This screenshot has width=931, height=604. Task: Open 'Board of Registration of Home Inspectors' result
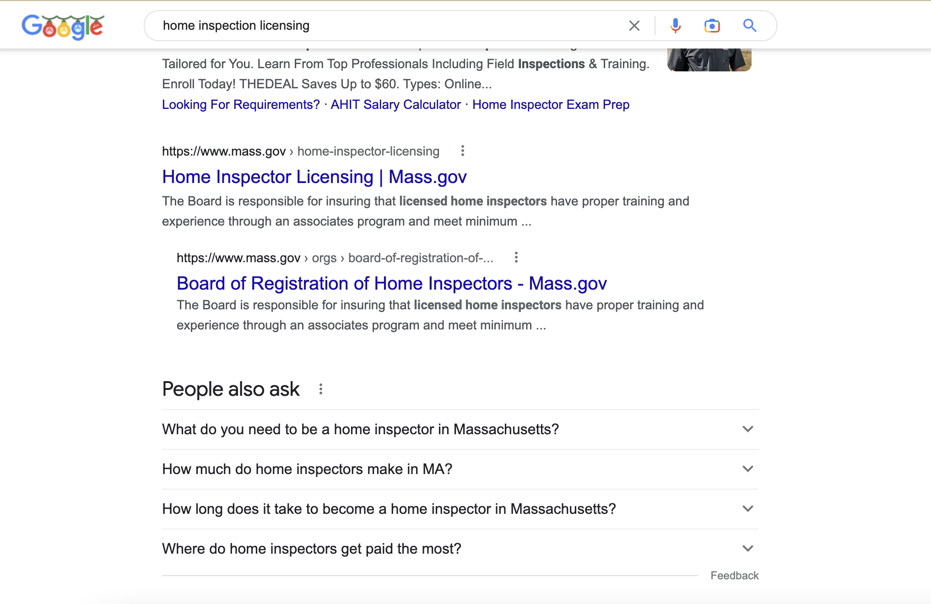coord(392,284)
